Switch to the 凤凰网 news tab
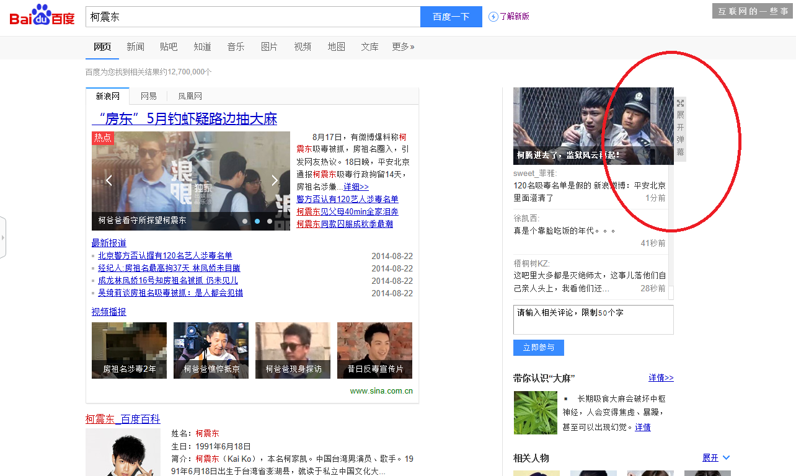796x476 pixels. point(189,95)
